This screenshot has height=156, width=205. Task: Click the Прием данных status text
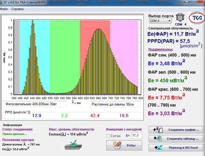14,134
